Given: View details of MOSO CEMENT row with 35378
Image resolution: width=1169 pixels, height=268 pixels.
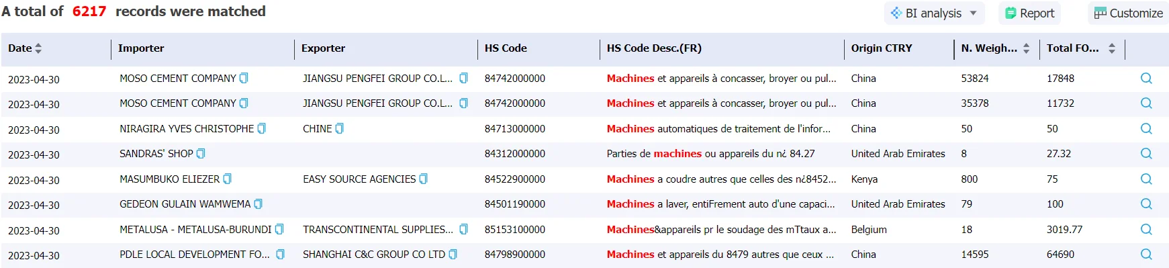Looking at the screenshot, I should click(1146, 103).
